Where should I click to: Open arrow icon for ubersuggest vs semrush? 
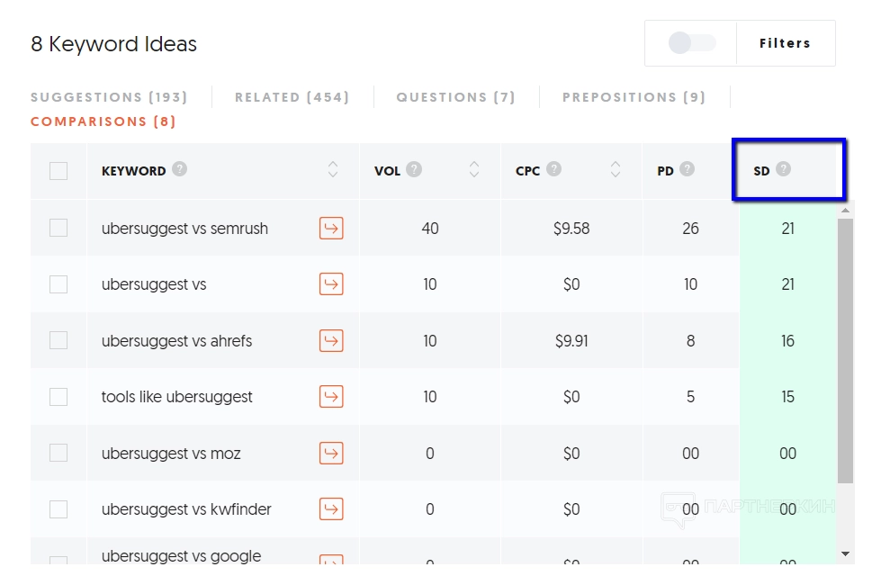pyautogui.click(x=331, y=229)
